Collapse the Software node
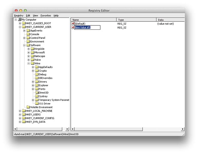Image resolution: width=198 pixels, height=154 pixels. click(24, 45)
